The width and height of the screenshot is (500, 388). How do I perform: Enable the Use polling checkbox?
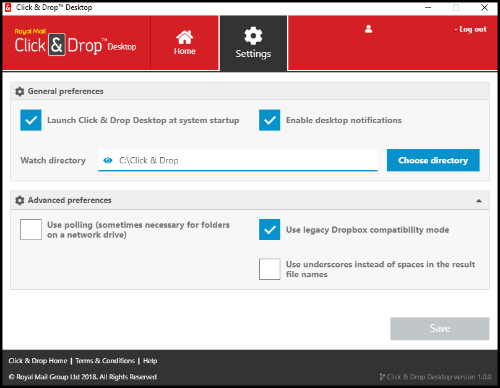click(x=31, y=230)
